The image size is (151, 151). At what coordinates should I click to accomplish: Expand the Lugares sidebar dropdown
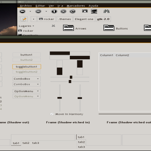26,26
